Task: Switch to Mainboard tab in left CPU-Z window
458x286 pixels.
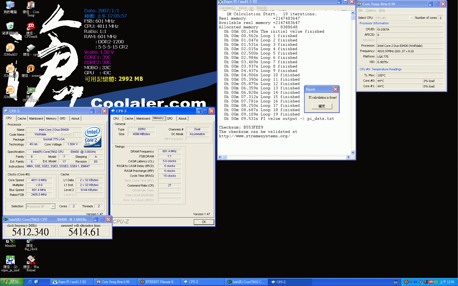Action: [36, 118]
